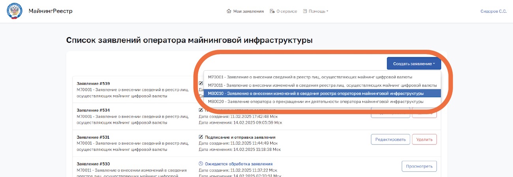Click the Заявление #539 title
The height and width of the screenshot is (177, 513).
point(93,83)
